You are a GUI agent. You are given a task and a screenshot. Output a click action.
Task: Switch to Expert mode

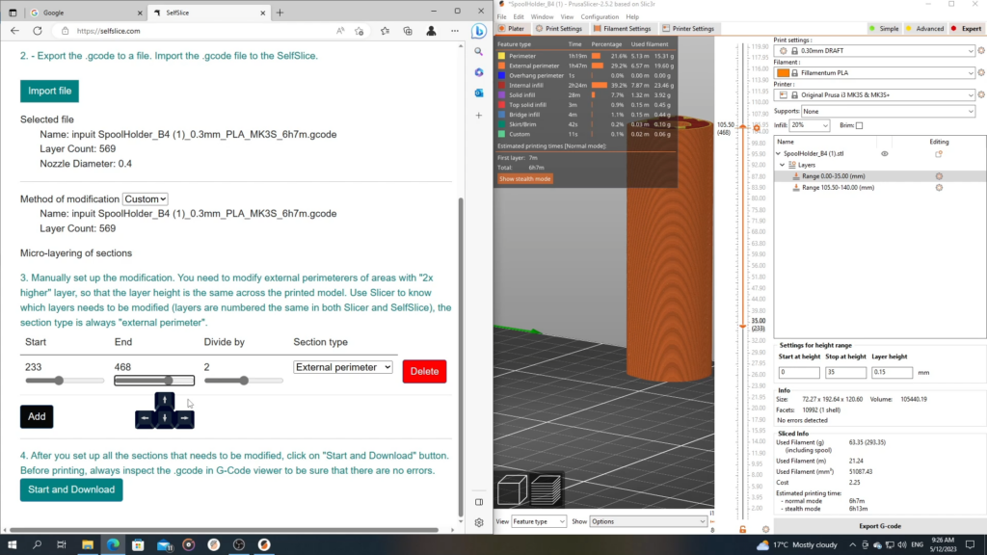(966, 29)
